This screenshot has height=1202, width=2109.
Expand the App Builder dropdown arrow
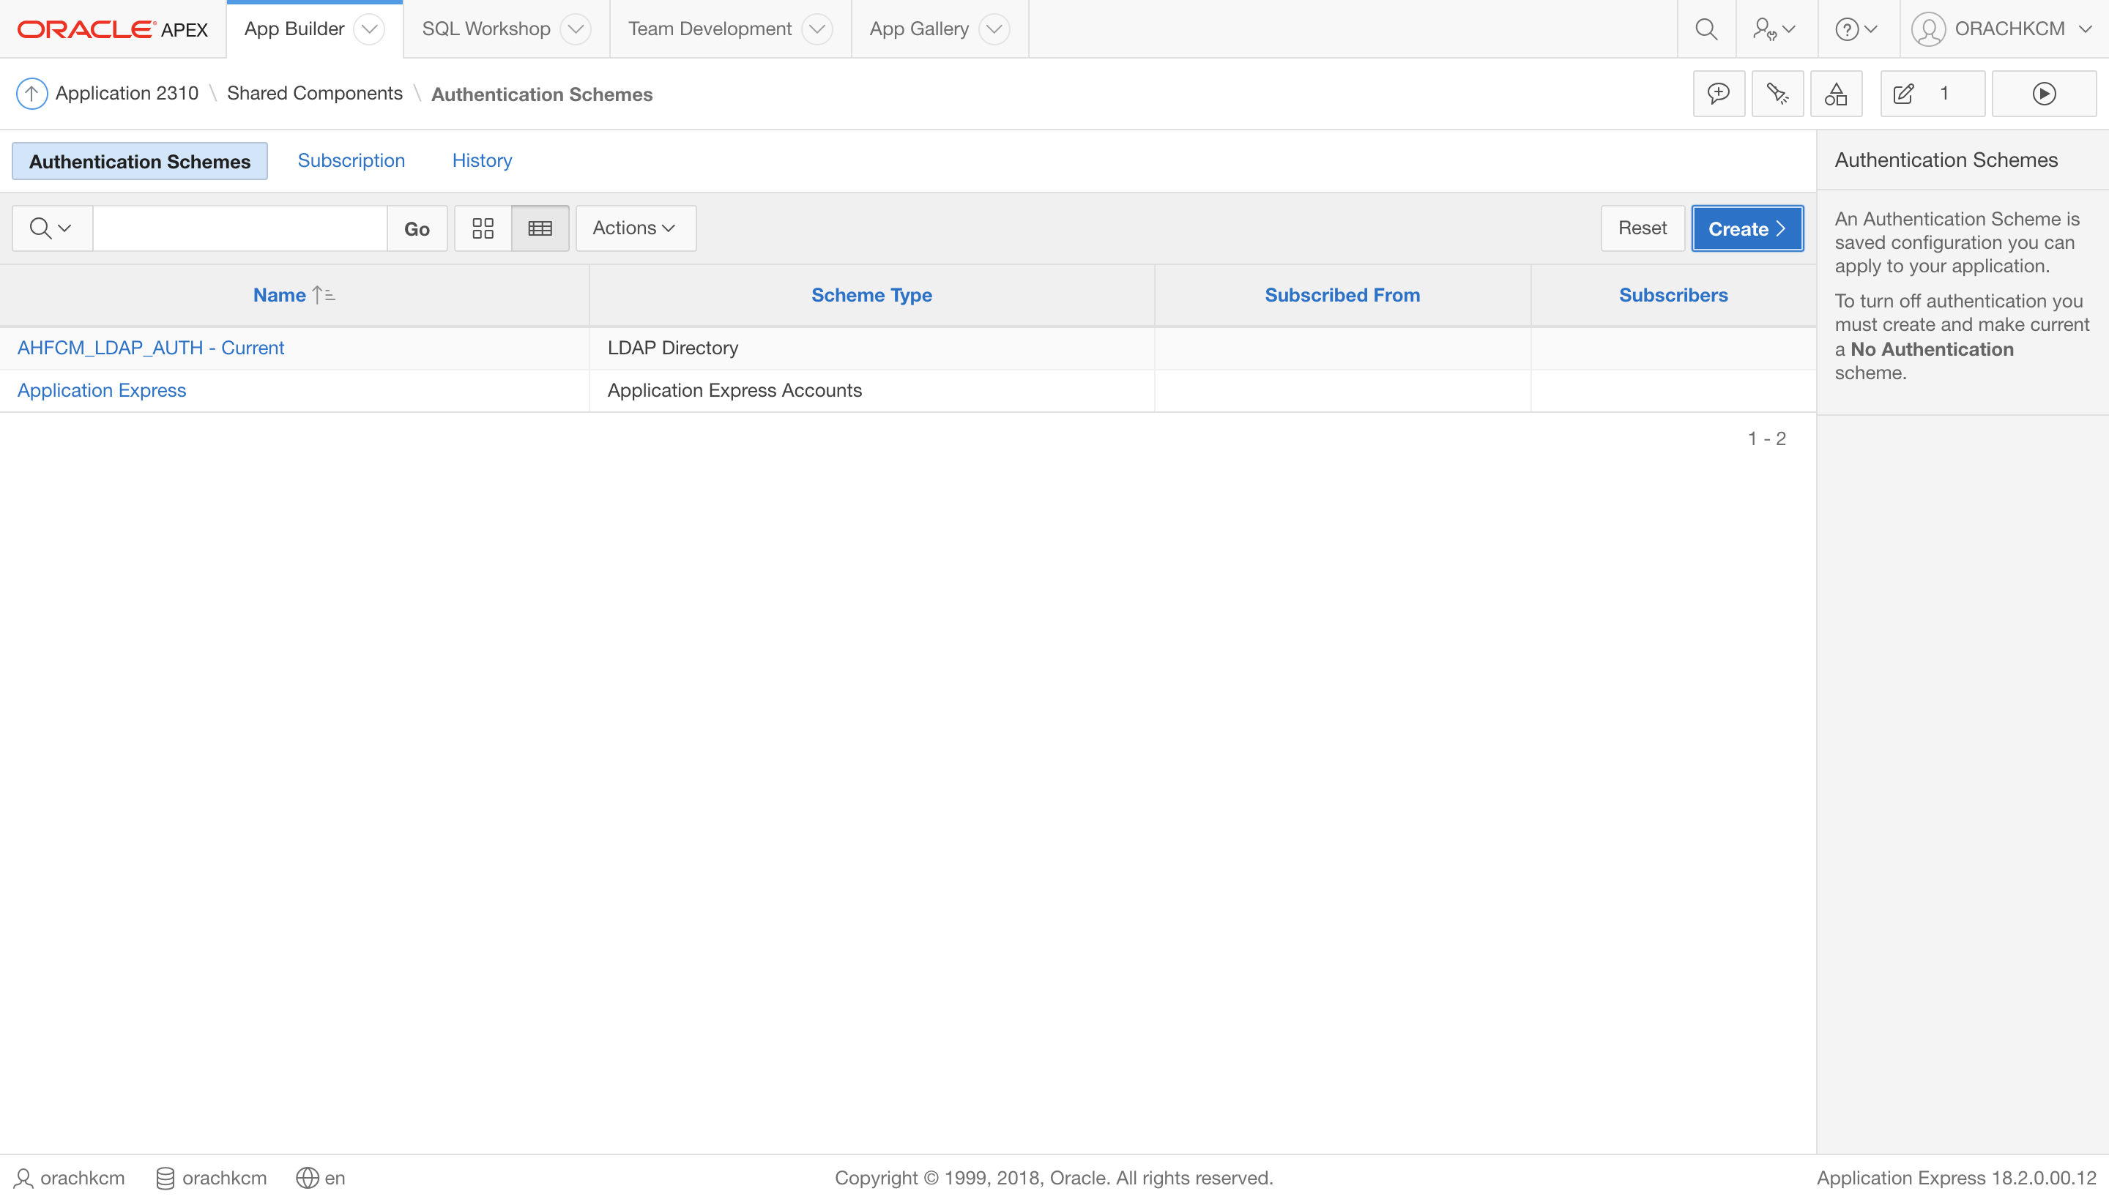(369, 29)
